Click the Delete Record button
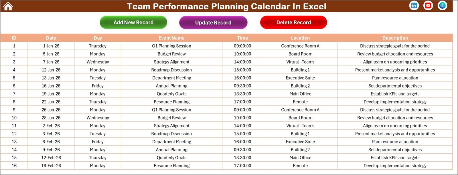The width and height of the screenshot is (458, 175). (293, 22)
